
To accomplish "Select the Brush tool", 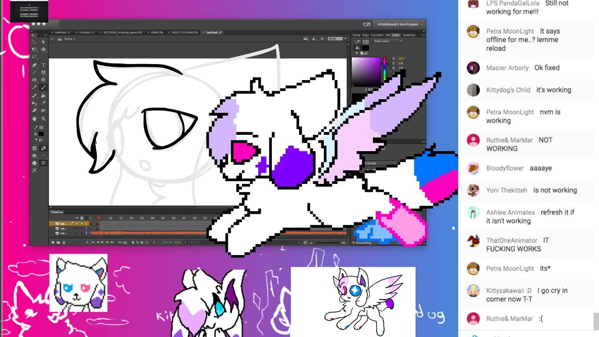I will pos(43,88).
